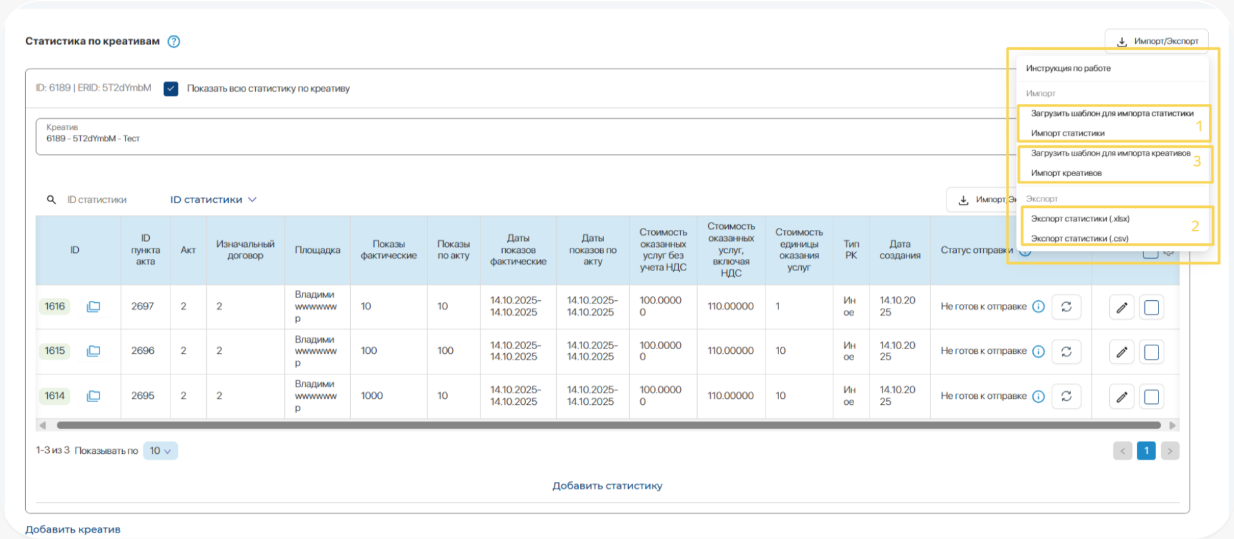1234x539 pixels.
Task: Click refresh status icon in row 1616
Action: tap(1066, 307)
